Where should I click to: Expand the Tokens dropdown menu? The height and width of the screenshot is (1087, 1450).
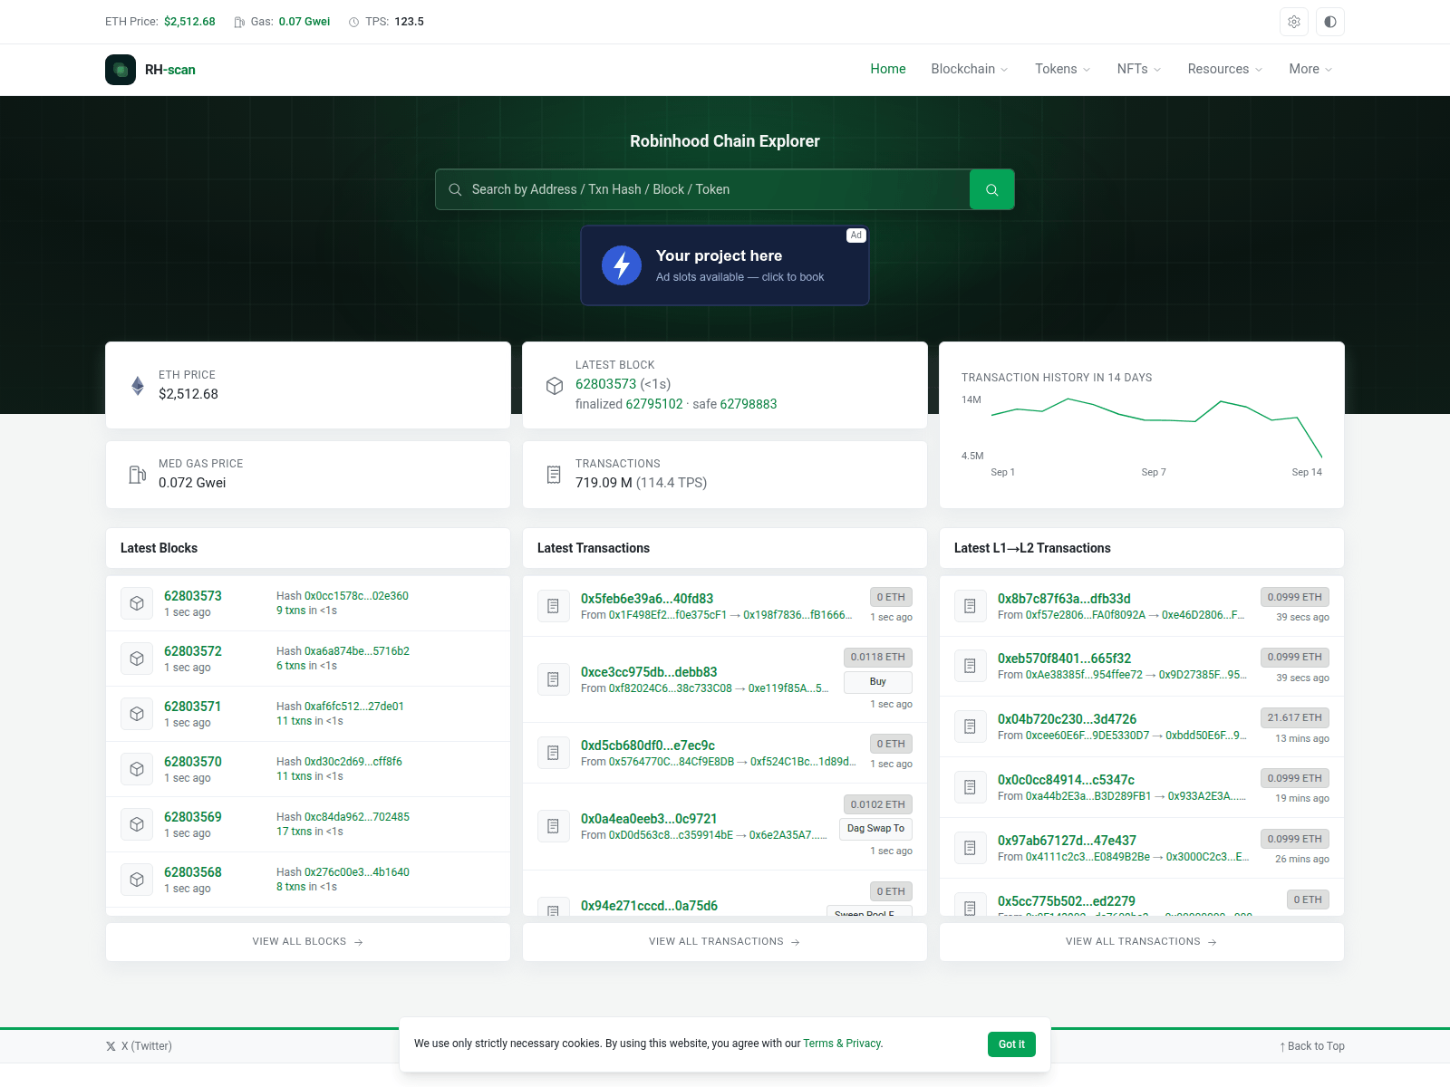[1063, 69]
